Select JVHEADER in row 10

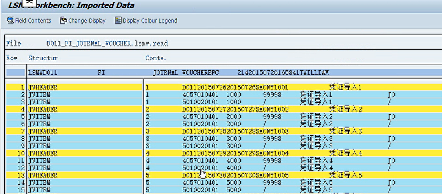pos(43,154)
